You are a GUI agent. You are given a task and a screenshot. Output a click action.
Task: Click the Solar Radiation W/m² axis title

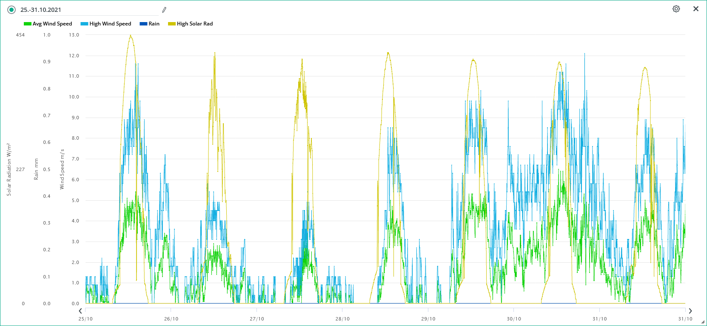coord(9,169)
